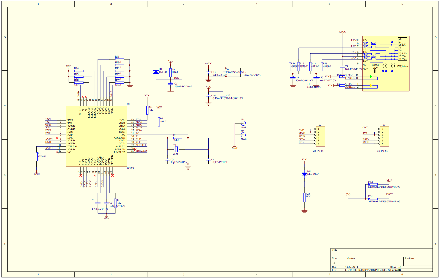Select the C3 crystal load capacitor
Screen dimensions: 439x278
coord(167,159)
